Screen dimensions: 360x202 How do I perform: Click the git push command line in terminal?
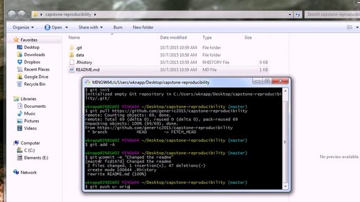tap(107, 187)
